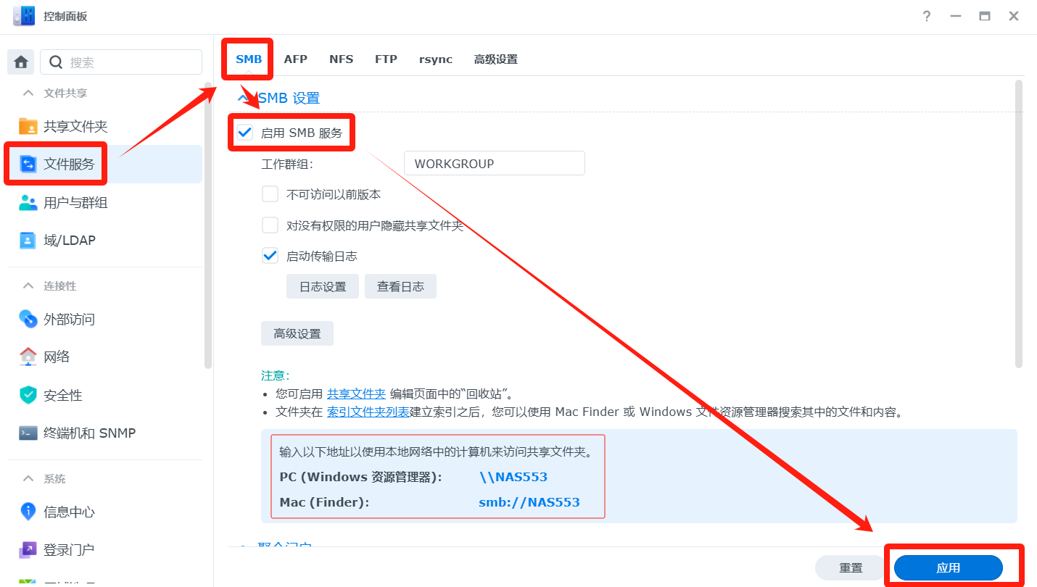Click the WORKGROUP workgroup input field

point(494,164)
